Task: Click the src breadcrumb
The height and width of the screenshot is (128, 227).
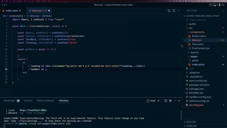Action: point(5,16)
